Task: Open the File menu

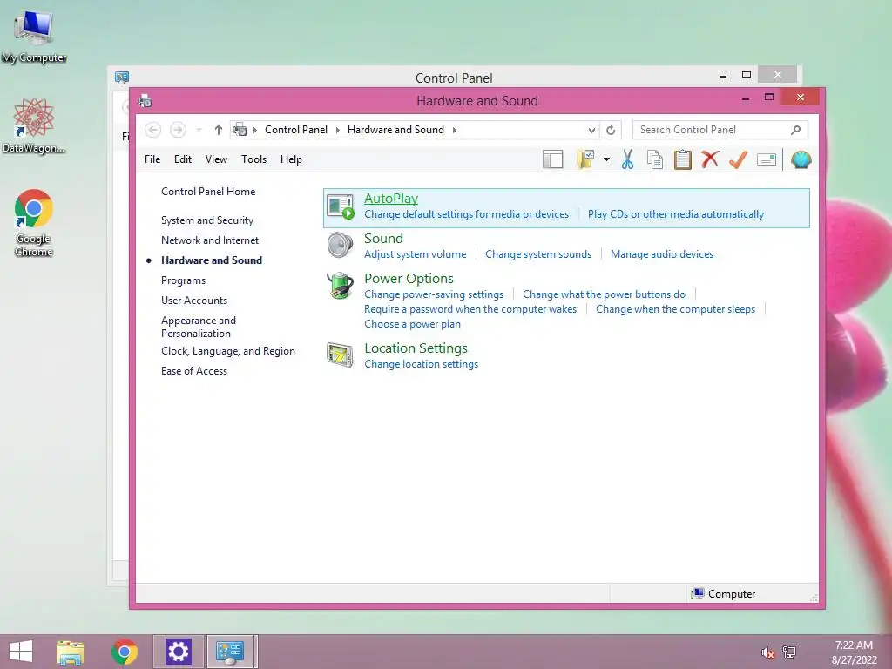Action: click(x=152, y=159)
